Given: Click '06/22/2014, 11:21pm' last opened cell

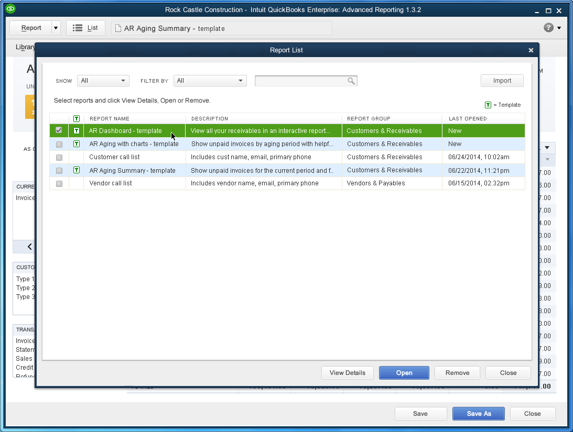Looking at the screenshot, I should pos(479,170).
